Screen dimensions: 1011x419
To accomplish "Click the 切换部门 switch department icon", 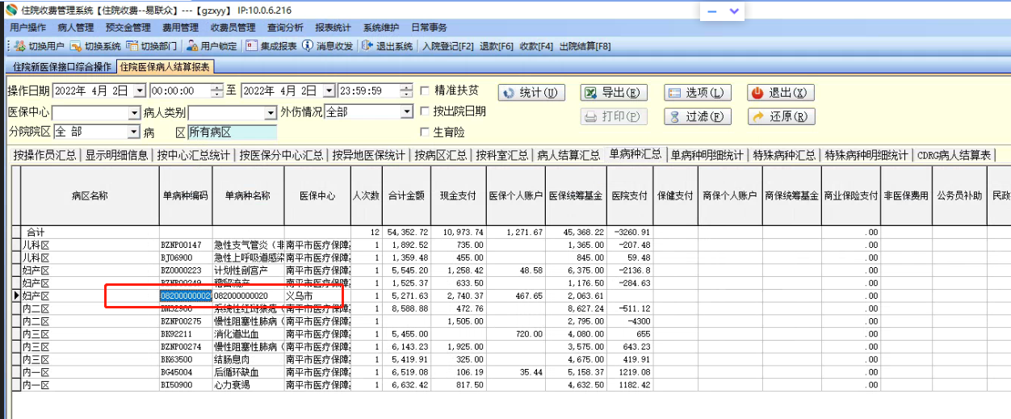I will (133, 46).
